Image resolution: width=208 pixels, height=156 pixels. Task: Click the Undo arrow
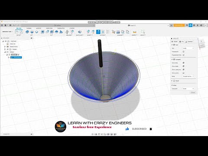[14, 25]
